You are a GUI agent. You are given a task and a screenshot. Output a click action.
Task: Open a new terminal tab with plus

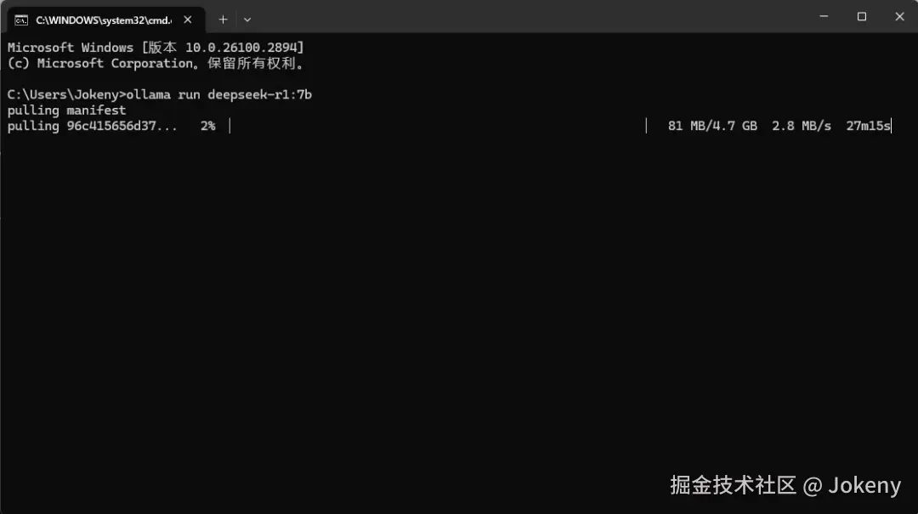(x=223, y=20)
